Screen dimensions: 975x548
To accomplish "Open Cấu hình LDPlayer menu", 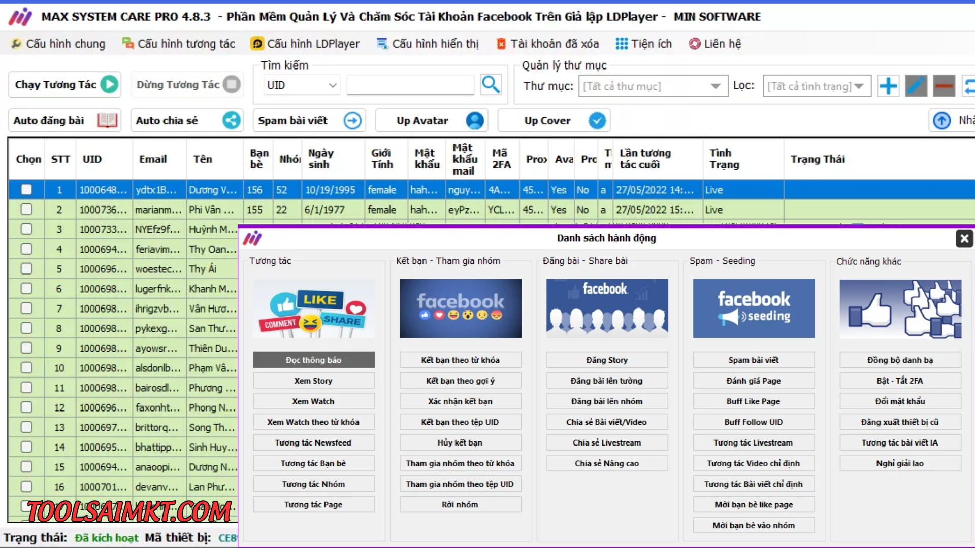I will tap(305, 44).
